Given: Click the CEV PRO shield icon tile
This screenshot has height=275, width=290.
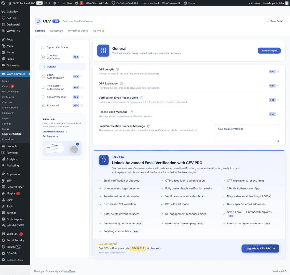Looking at the screenshot, I should 104,160.
